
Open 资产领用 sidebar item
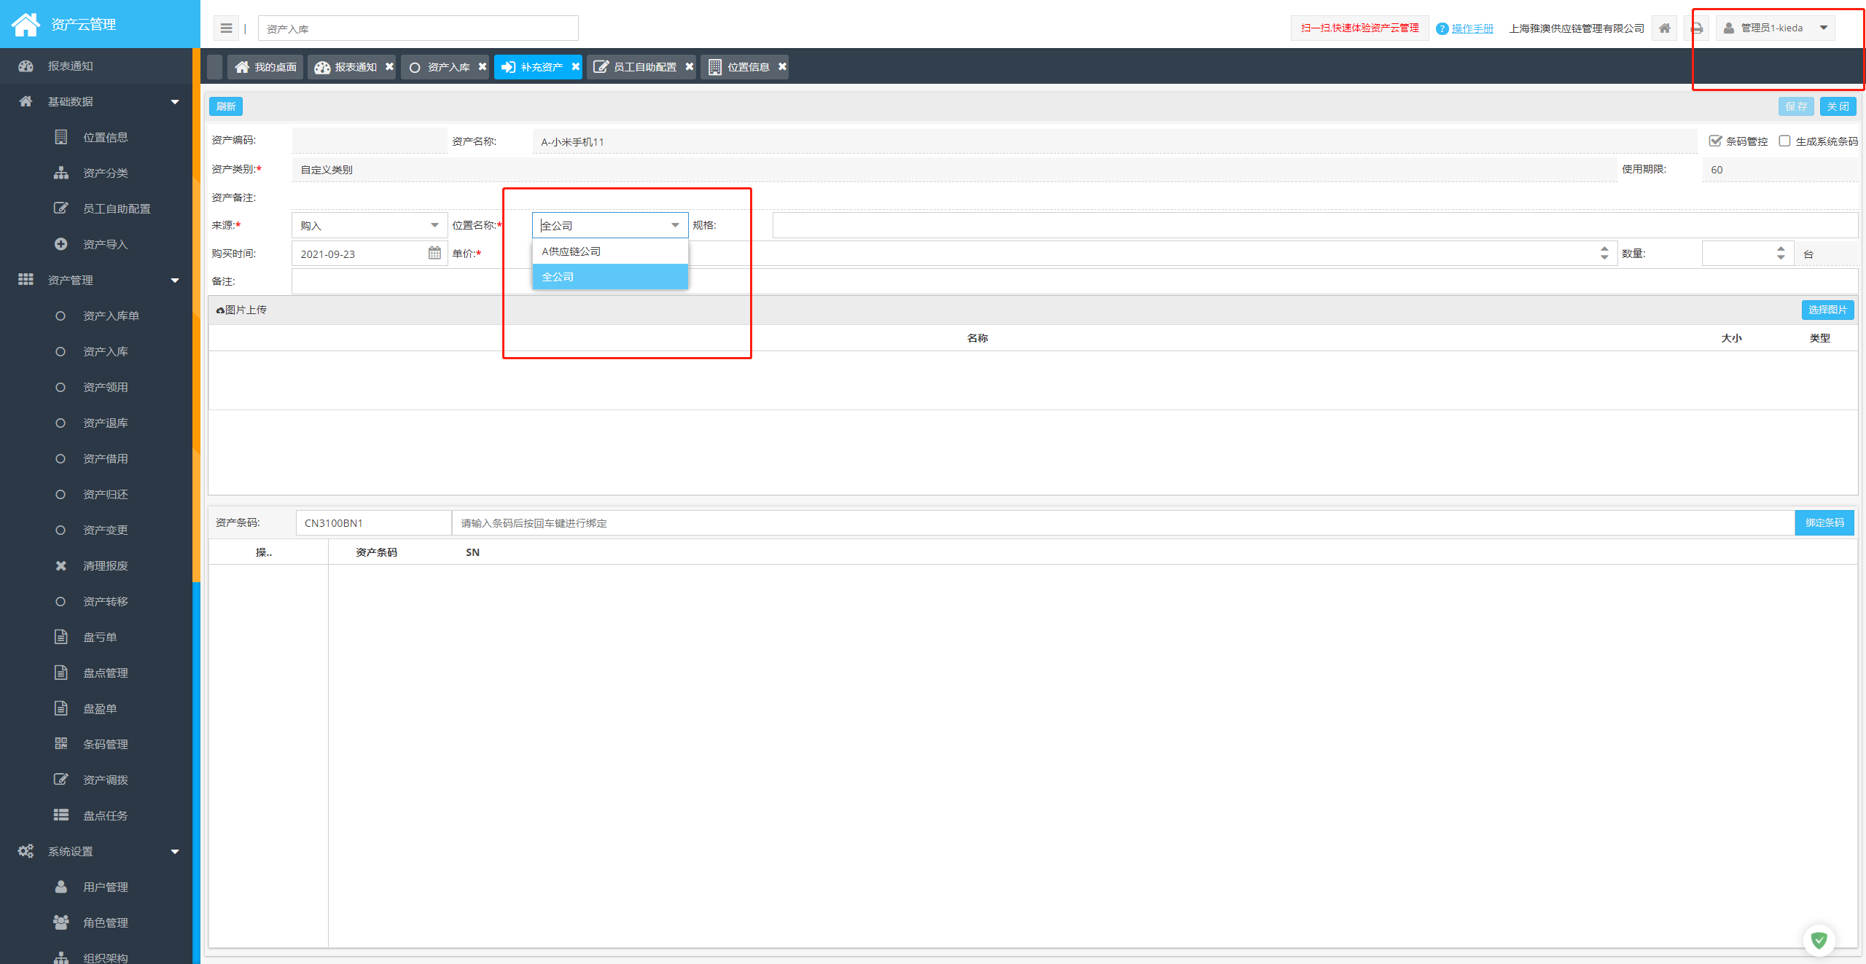pyautogui.click(x=95, y=387)
